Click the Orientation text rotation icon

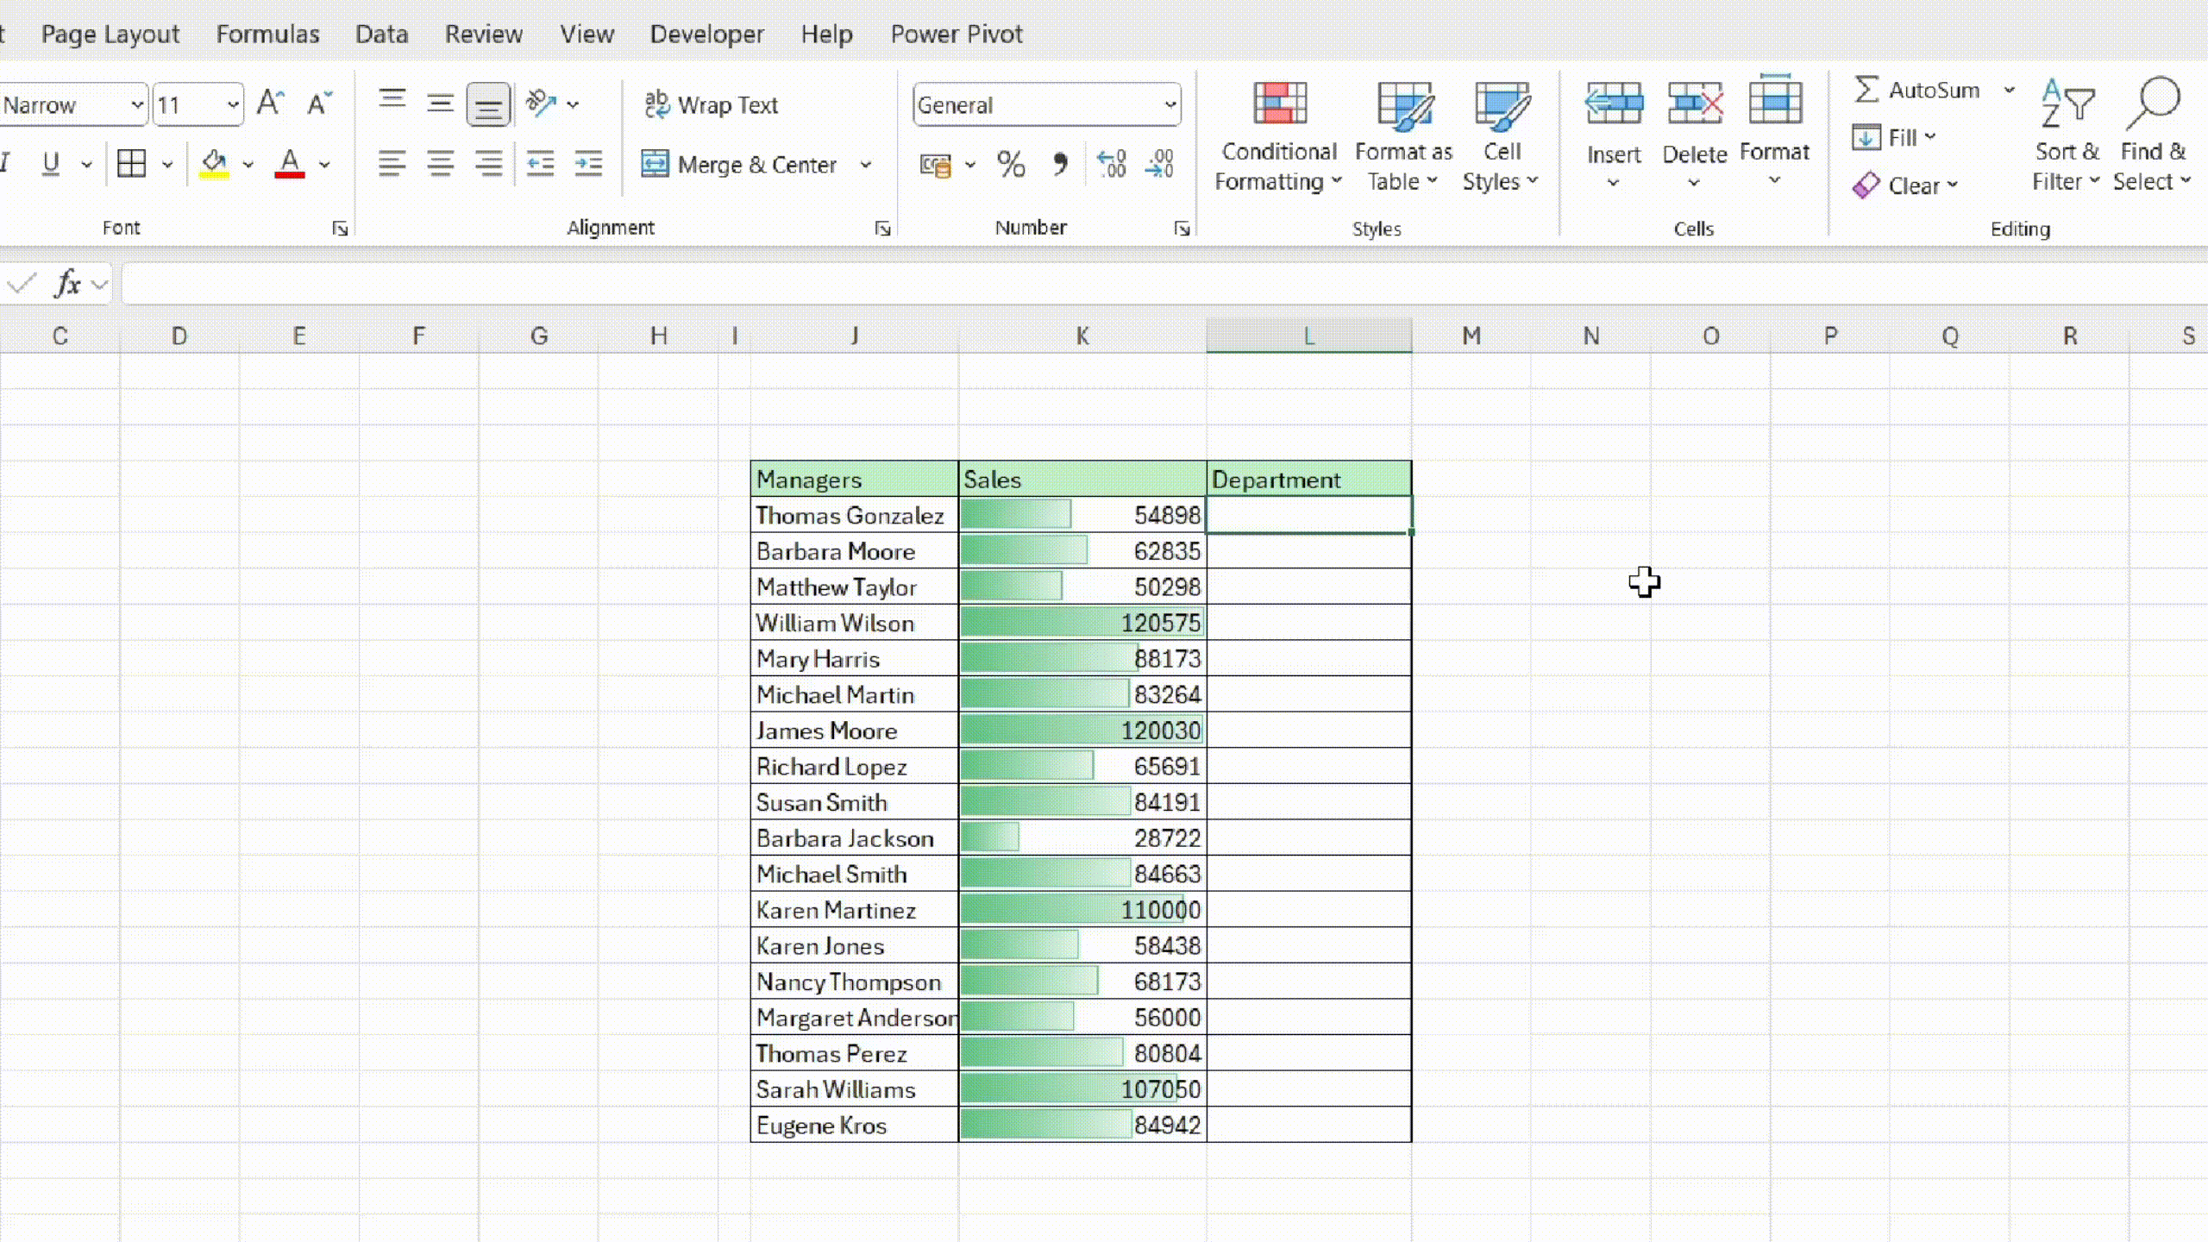point(542,103)
